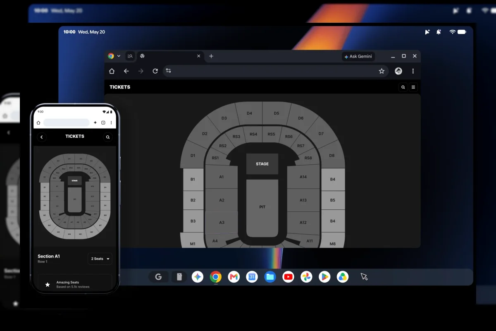Open Google Drive in the dock

[343, 277]
